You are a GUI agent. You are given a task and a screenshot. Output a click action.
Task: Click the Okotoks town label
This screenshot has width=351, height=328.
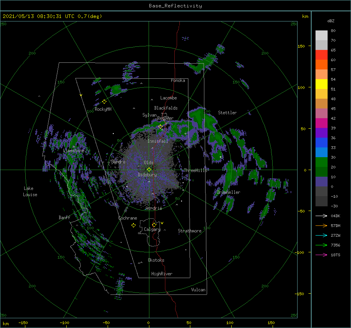click(156, 260)
